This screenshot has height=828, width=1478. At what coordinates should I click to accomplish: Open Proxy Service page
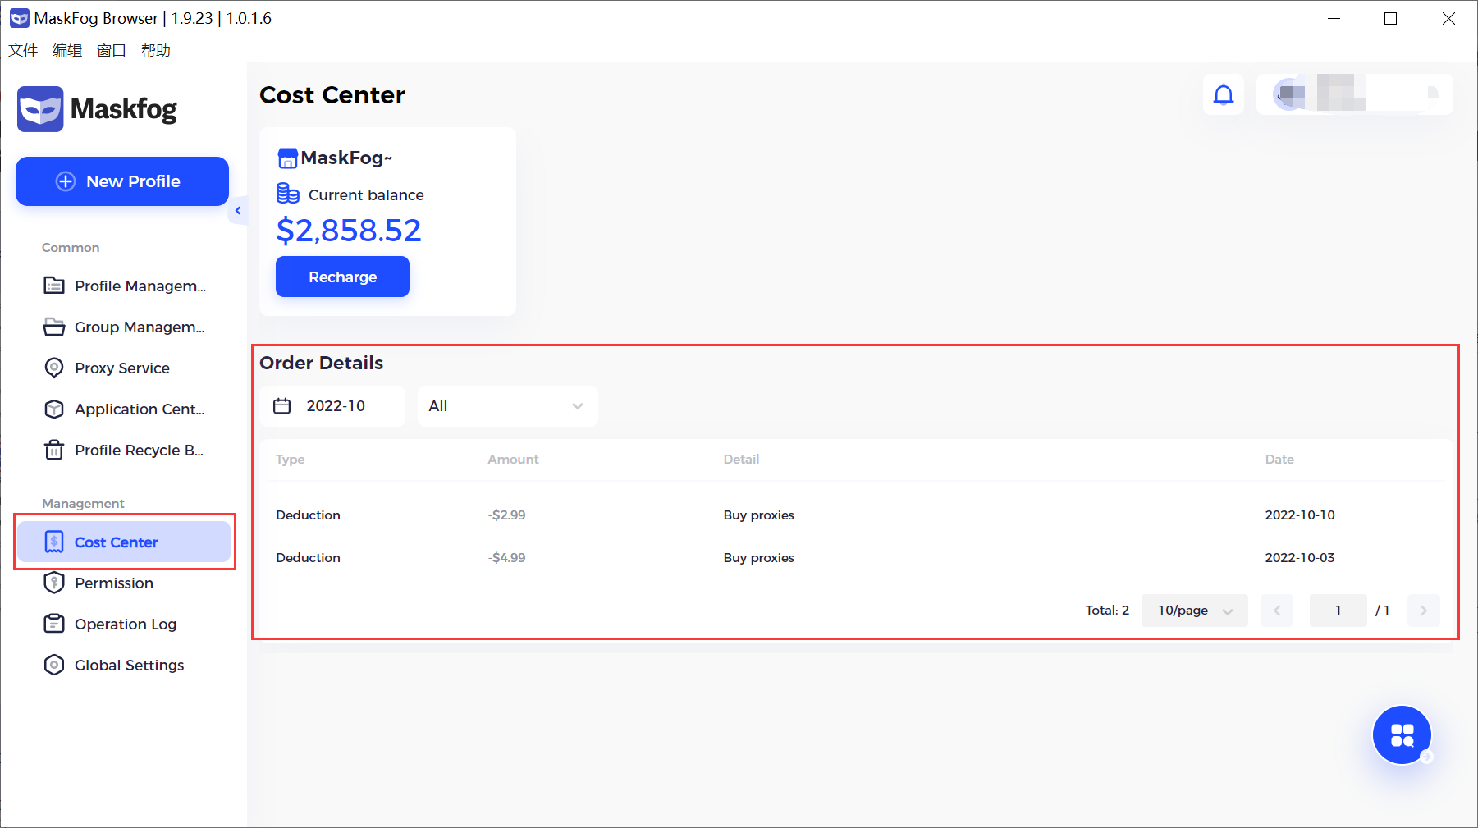pyautogui.click(x=124, y=368)
